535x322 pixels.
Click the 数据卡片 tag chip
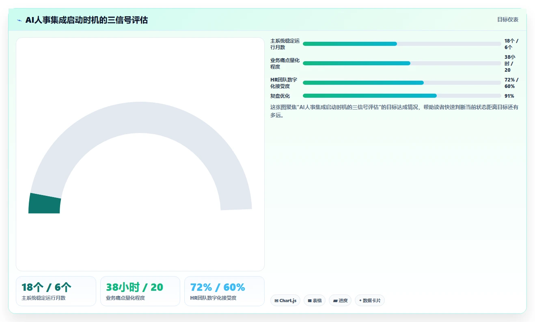[x=369, y=301]
